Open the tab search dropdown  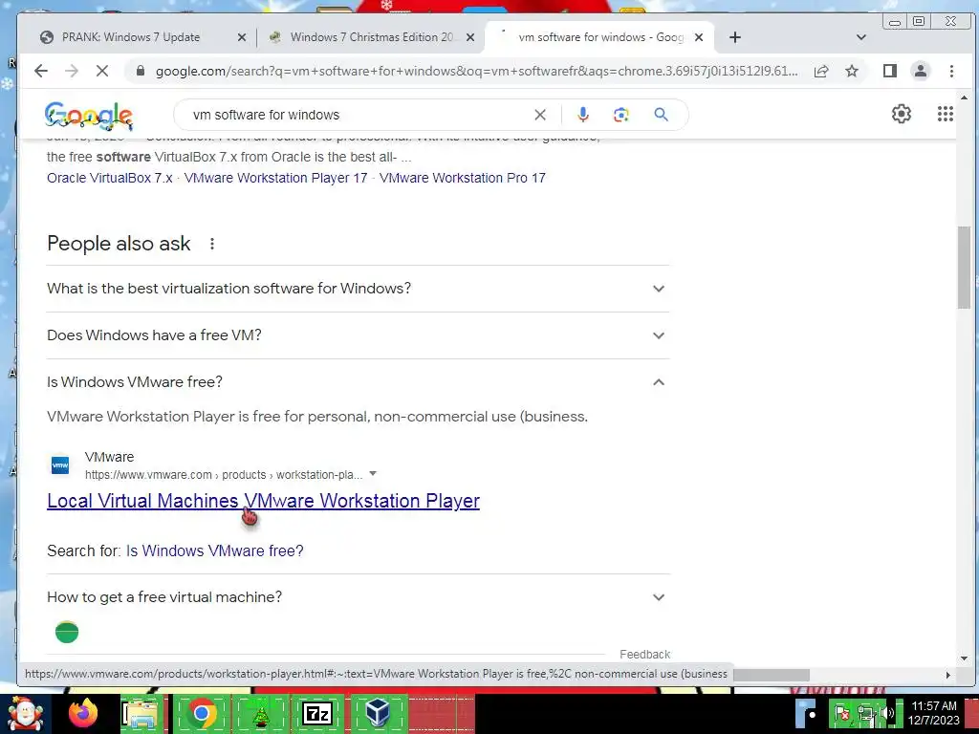click(861, 37)
